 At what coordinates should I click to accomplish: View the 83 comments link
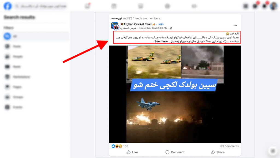coord(229,146)
